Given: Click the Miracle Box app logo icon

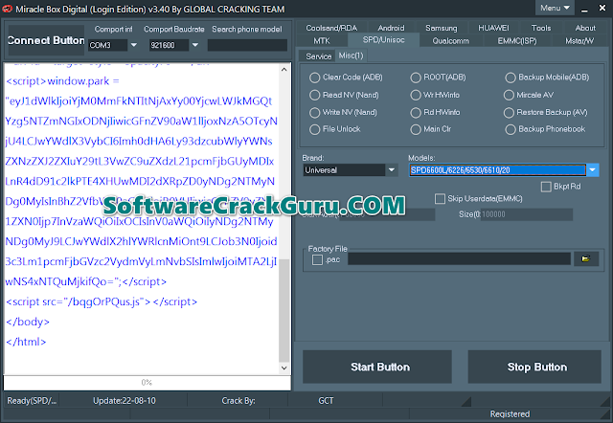Looking at the screenshot, I should click(x=8, y=9).
